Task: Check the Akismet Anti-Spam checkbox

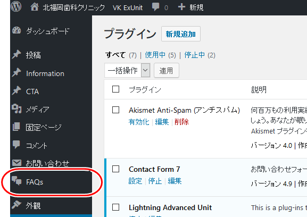Action: [115, 110]
